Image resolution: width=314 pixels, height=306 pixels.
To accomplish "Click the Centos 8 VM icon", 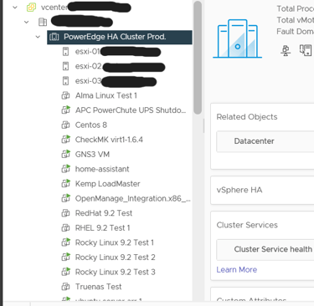I will click(x=65, y=125).
